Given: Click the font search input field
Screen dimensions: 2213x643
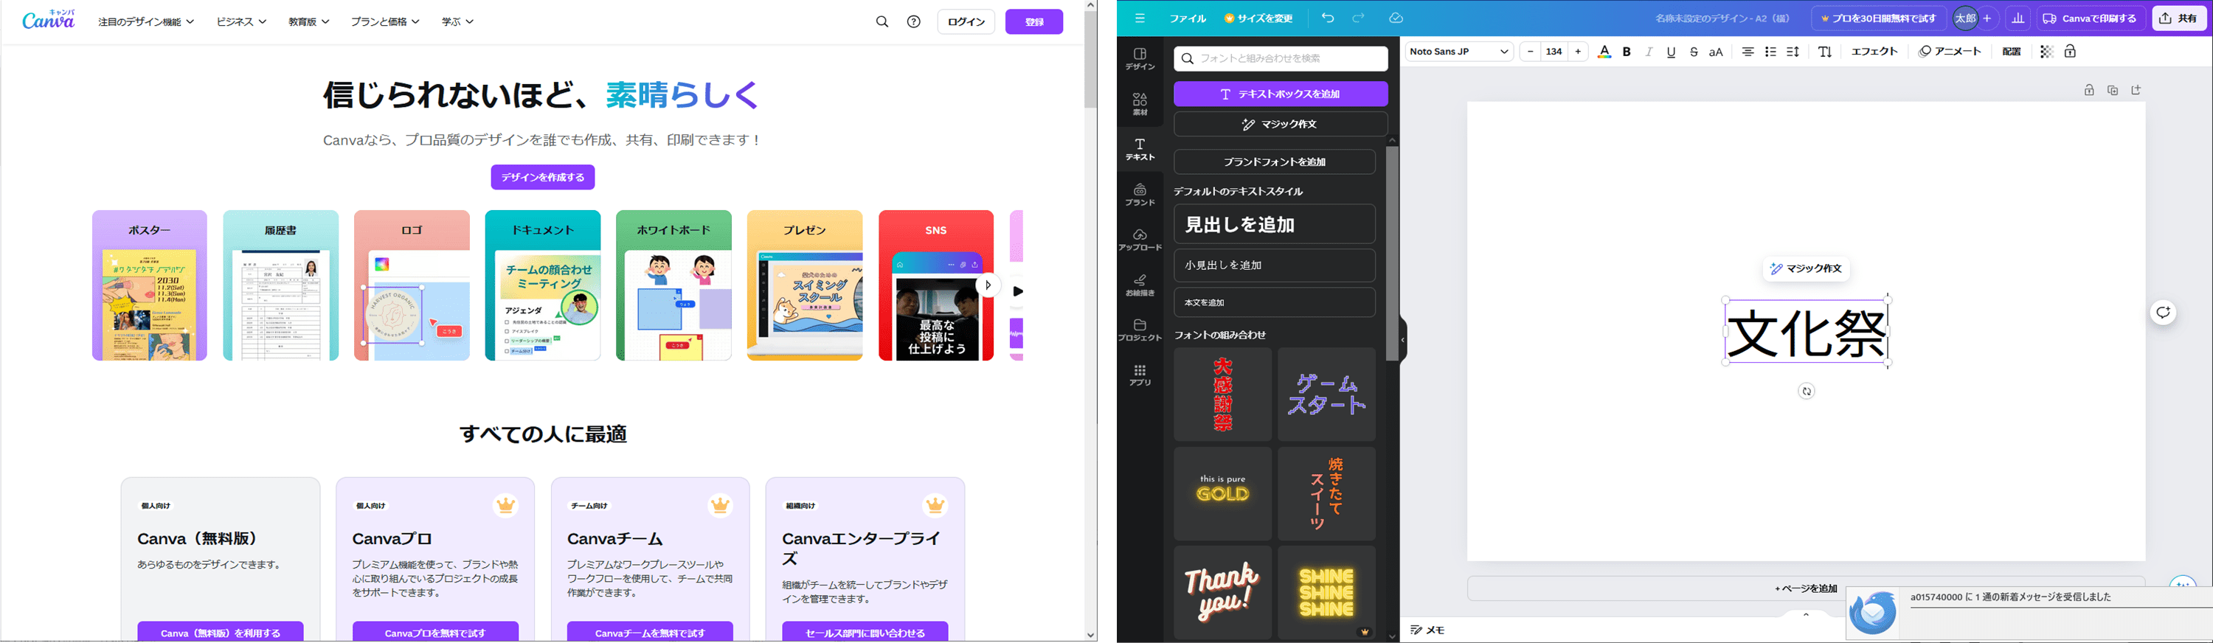Looking at the screenshot, I should point(1281,58).
